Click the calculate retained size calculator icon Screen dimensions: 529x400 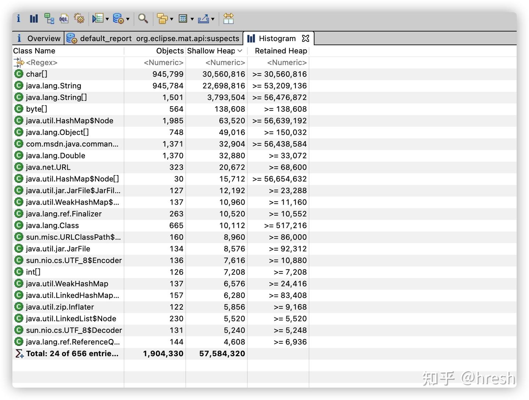[183, 18]
